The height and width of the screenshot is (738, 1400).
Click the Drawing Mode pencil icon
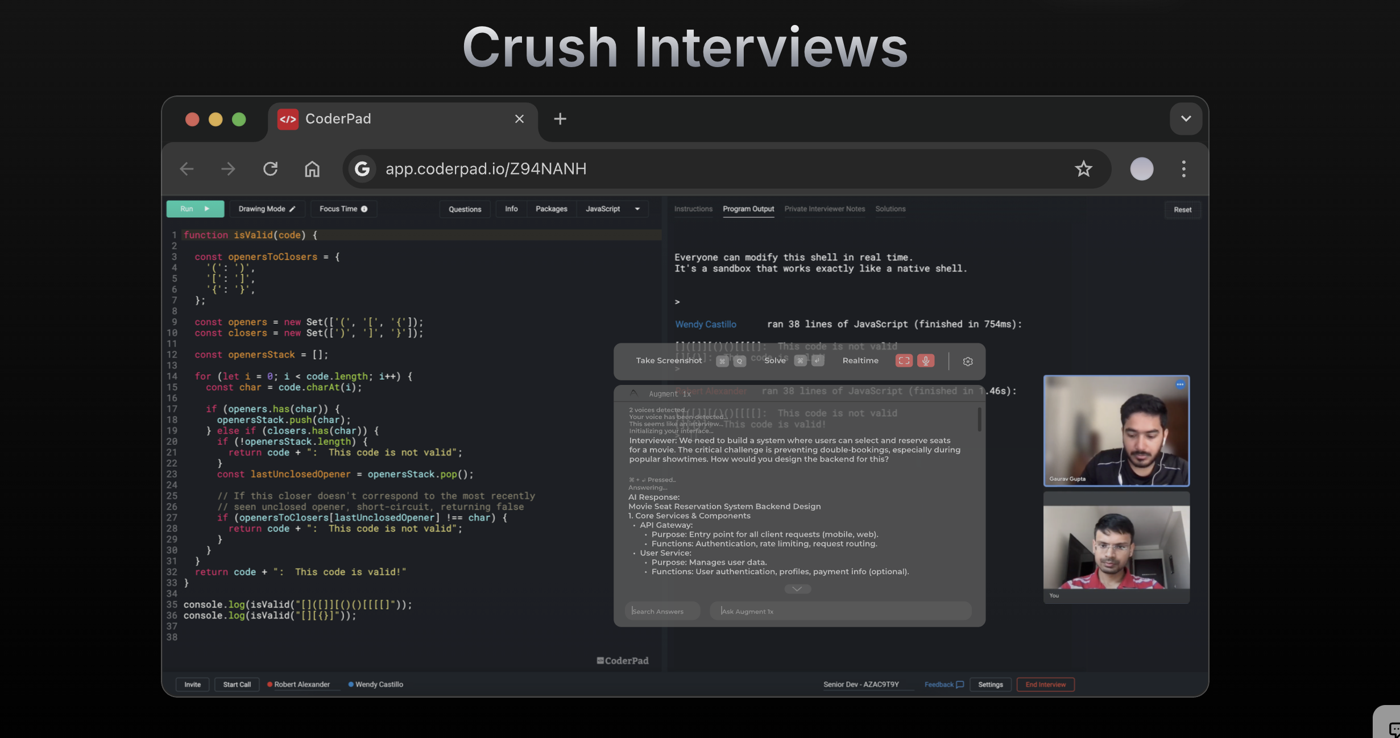coord(292,209)
